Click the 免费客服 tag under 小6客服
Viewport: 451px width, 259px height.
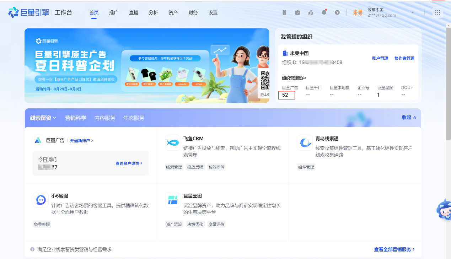pos(42,224)
